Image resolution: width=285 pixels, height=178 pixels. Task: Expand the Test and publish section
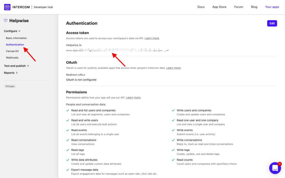[x=16, y=66]
